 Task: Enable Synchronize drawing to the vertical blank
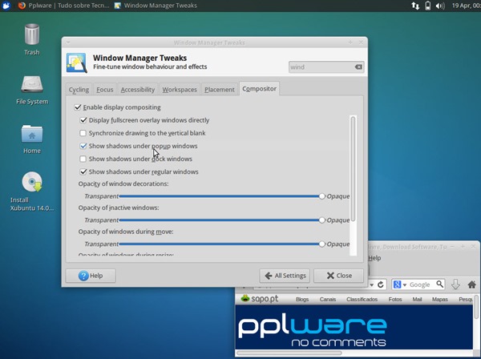(x=83, y=133)
